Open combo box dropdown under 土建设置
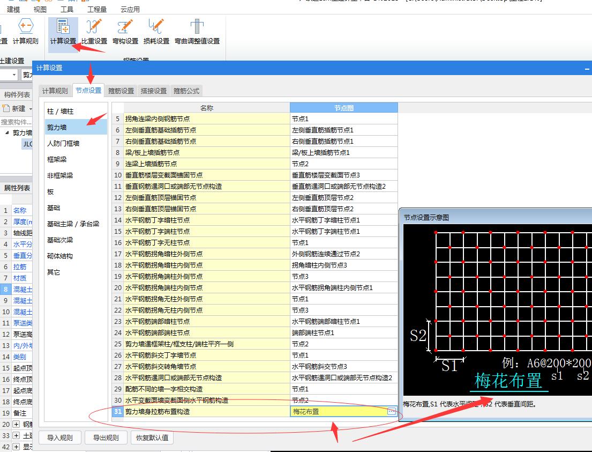 click(14, 75)
